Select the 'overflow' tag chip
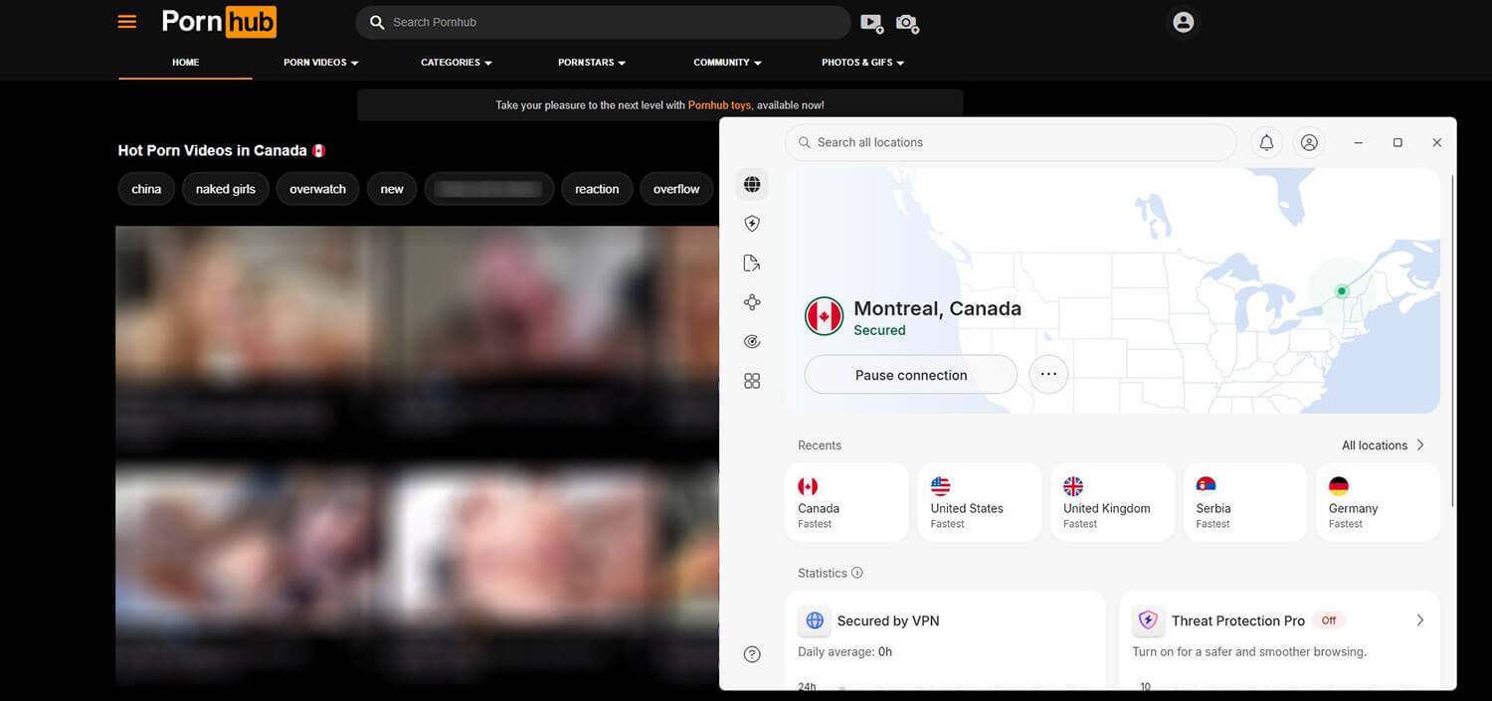This screenshot has height=701, width=1492. [676, 189]
